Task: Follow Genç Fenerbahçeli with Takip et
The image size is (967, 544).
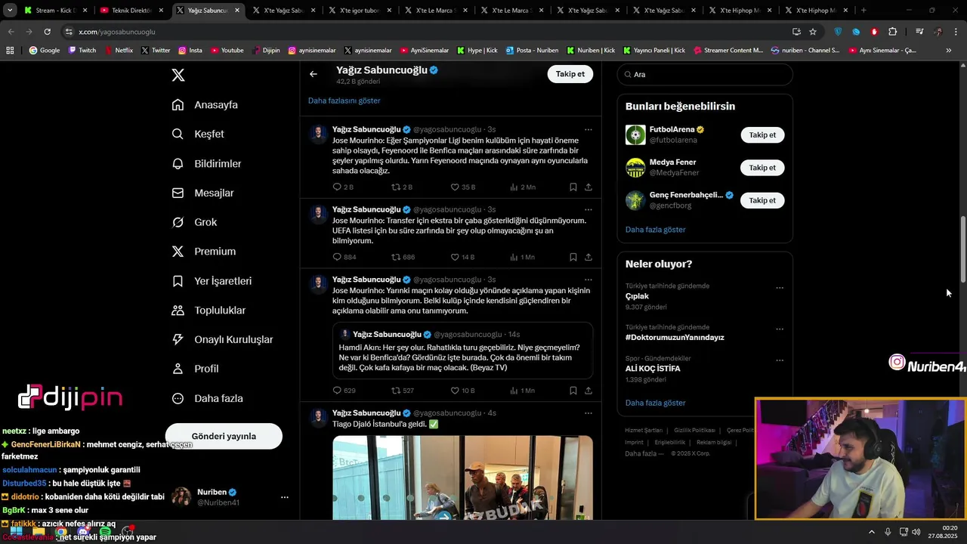Action: [x=762, y=200]
